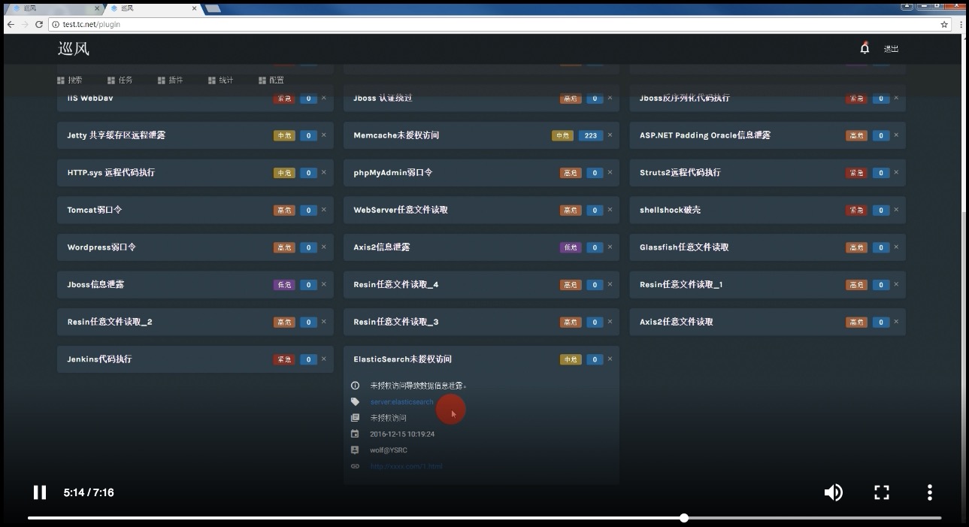Click 中危 badge on HTTP.sys 远程代码执行
Viewport: 969px width, 527px height.
284,173
